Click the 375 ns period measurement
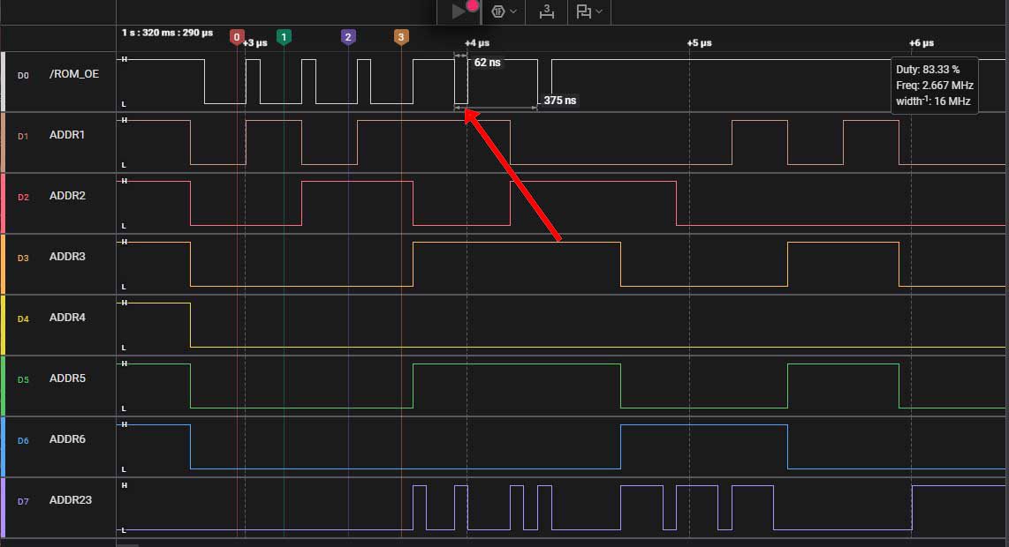 tap(560, 101)
